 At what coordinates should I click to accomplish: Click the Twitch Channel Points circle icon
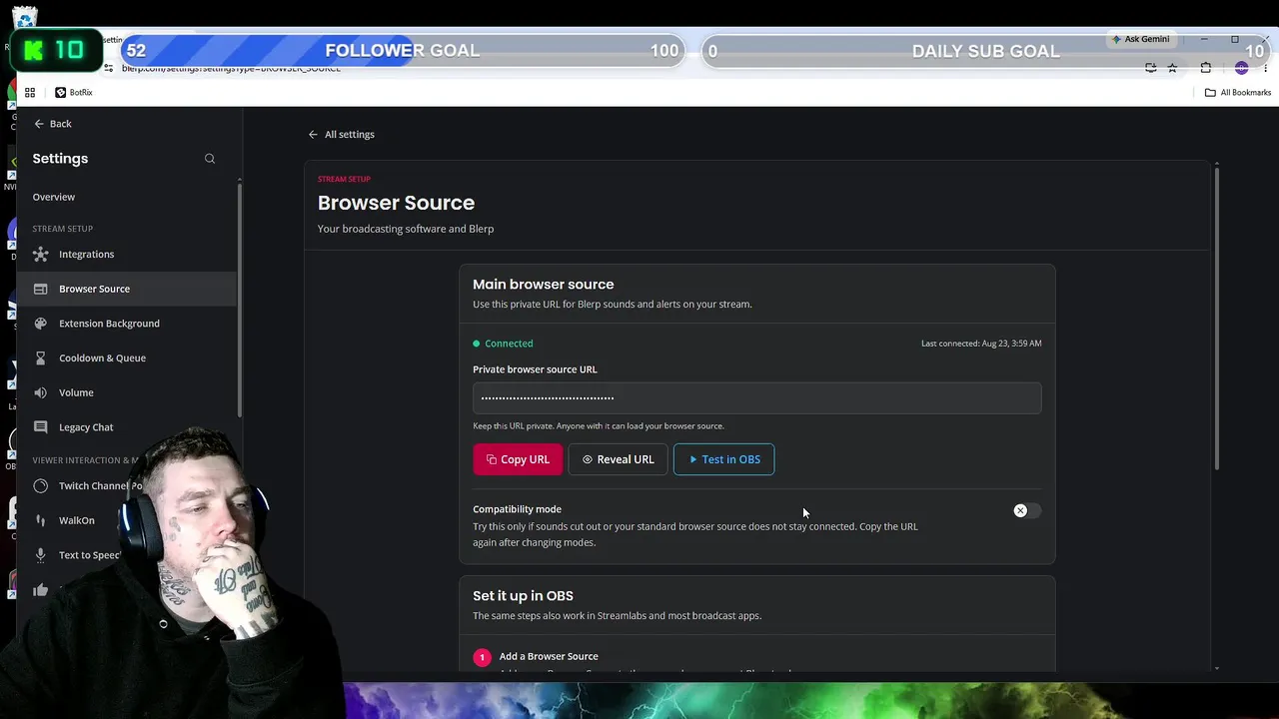[x=40, y=486]
